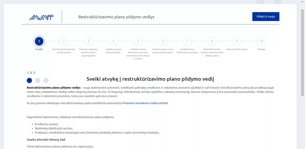Select step 1 circle labeled Pradžia
Image resolution: width=305 pixels, height=149 pixels.
[39, 41]
